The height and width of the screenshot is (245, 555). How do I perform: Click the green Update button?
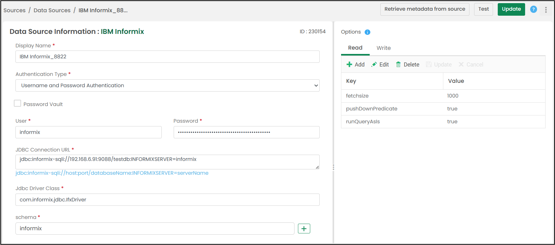[x=511, y=9]
